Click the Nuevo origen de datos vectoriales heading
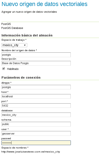Screen dimensions: 99x155 (x=44, y=4)
